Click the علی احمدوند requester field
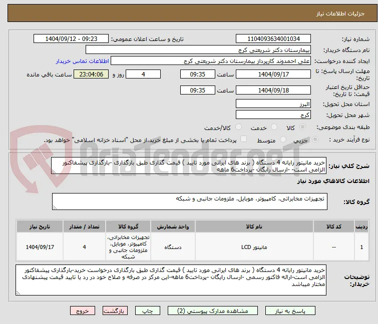 211,61
